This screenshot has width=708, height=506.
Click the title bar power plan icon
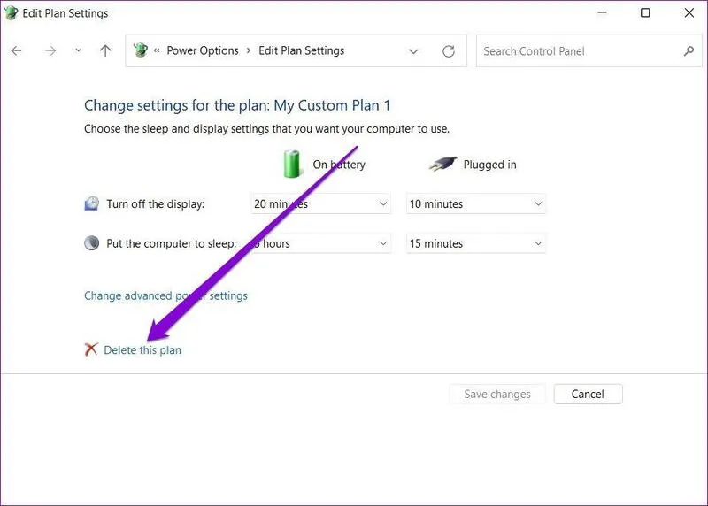(x=12, y=12)
